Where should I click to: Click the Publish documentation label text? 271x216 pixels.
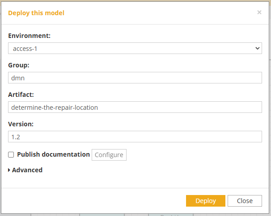click(53, 154)
